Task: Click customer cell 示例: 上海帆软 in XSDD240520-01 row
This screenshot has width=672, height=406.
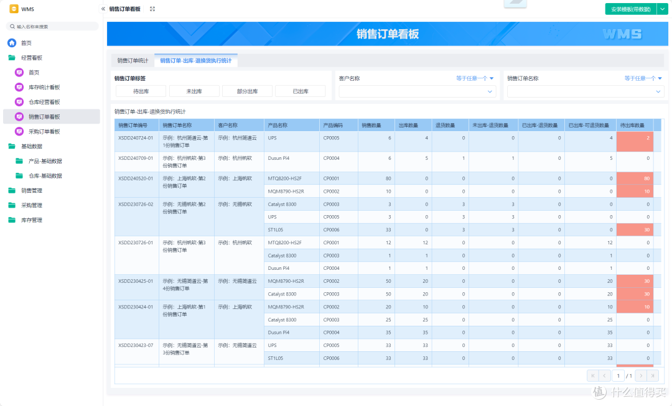Action: tap(239, 185)
